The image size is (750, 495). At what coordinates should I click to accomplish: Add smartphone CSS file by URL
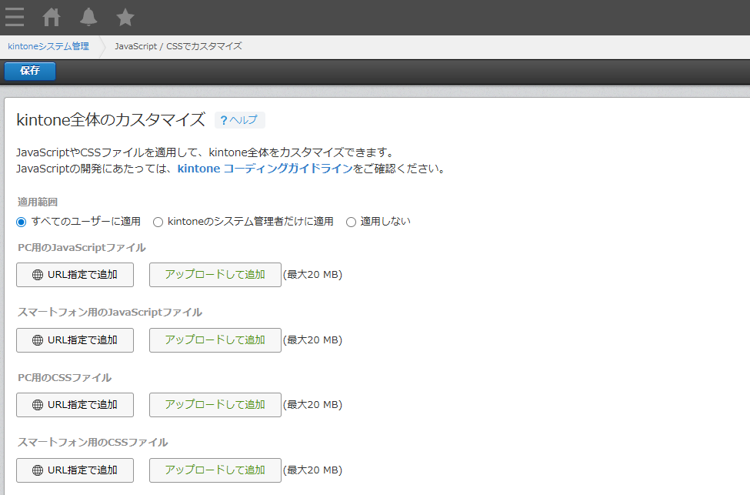75,470
